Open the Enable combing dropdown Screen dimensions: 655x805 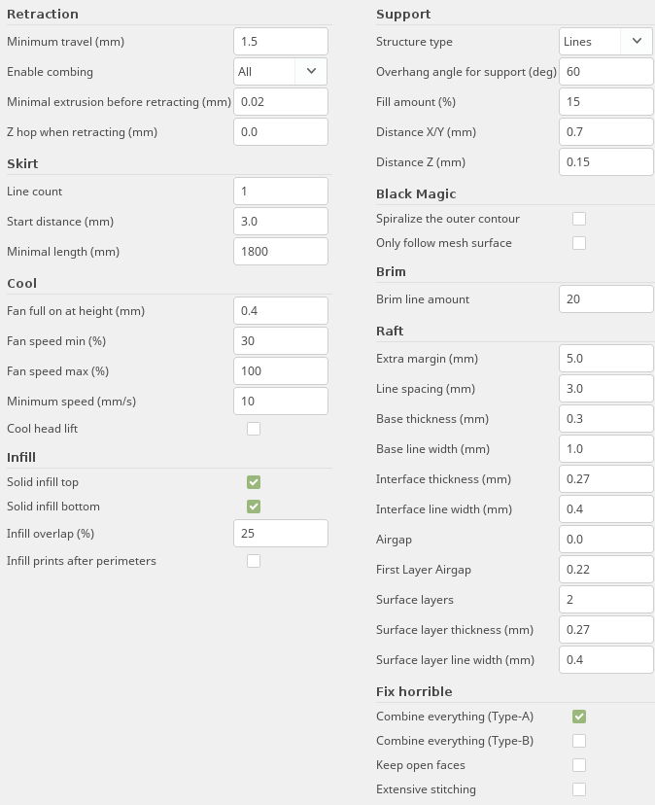(281, 72)
